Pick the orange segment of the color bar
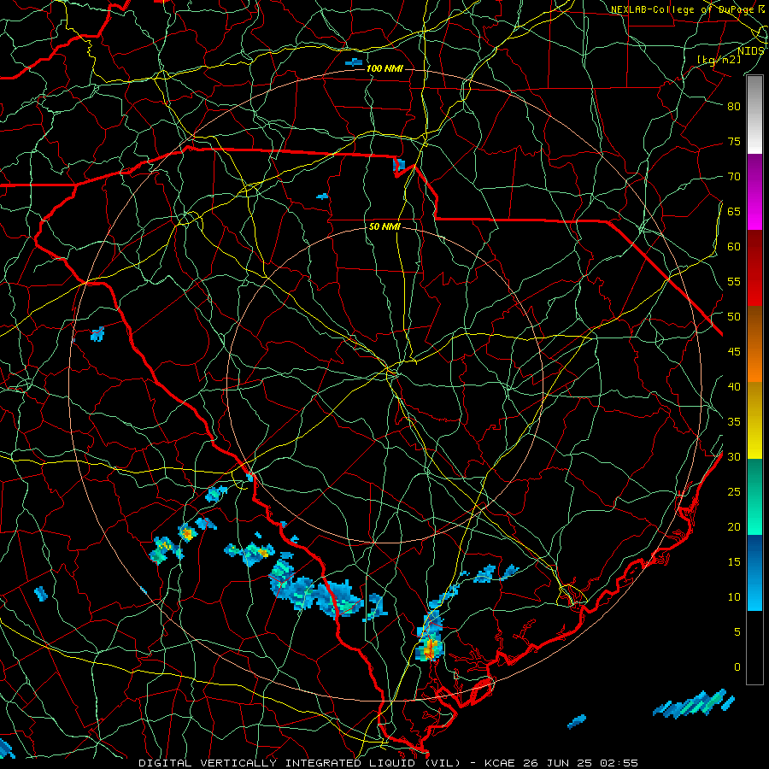The height and width of the screenshot is (769, 769). [x=754, y=344]
